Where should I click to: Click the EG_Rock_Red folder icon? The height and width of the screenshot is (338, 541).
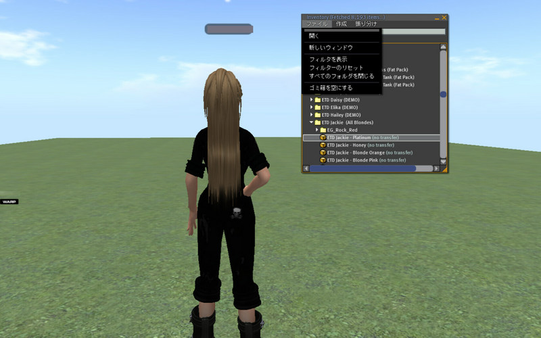tap(323, 130)
